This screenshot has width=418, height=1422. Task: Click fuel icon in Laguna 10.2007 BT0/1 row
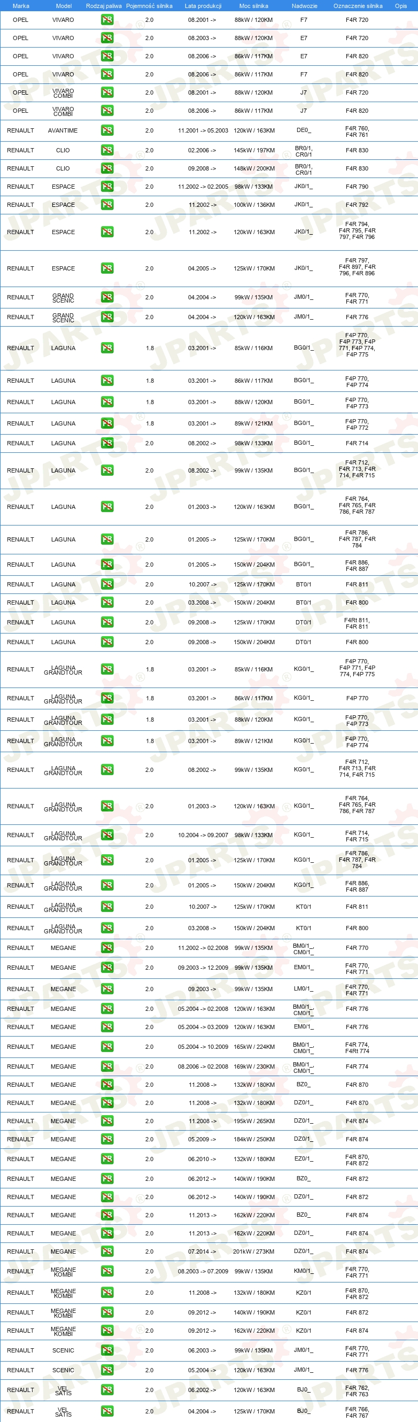click(x=107, y=584)
